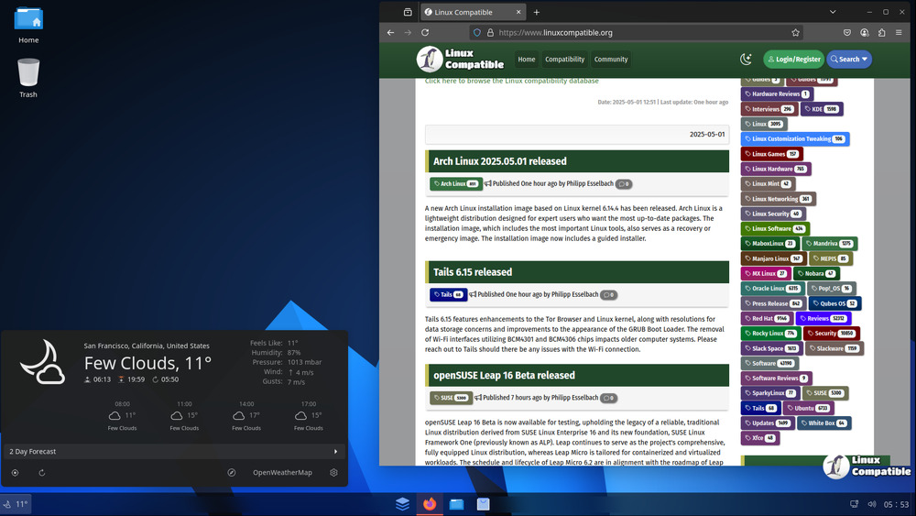Image resolution: width=916 pixels, height=516 pixels.
Task: Click the weather location target icon
Action: tap(15, 473)
